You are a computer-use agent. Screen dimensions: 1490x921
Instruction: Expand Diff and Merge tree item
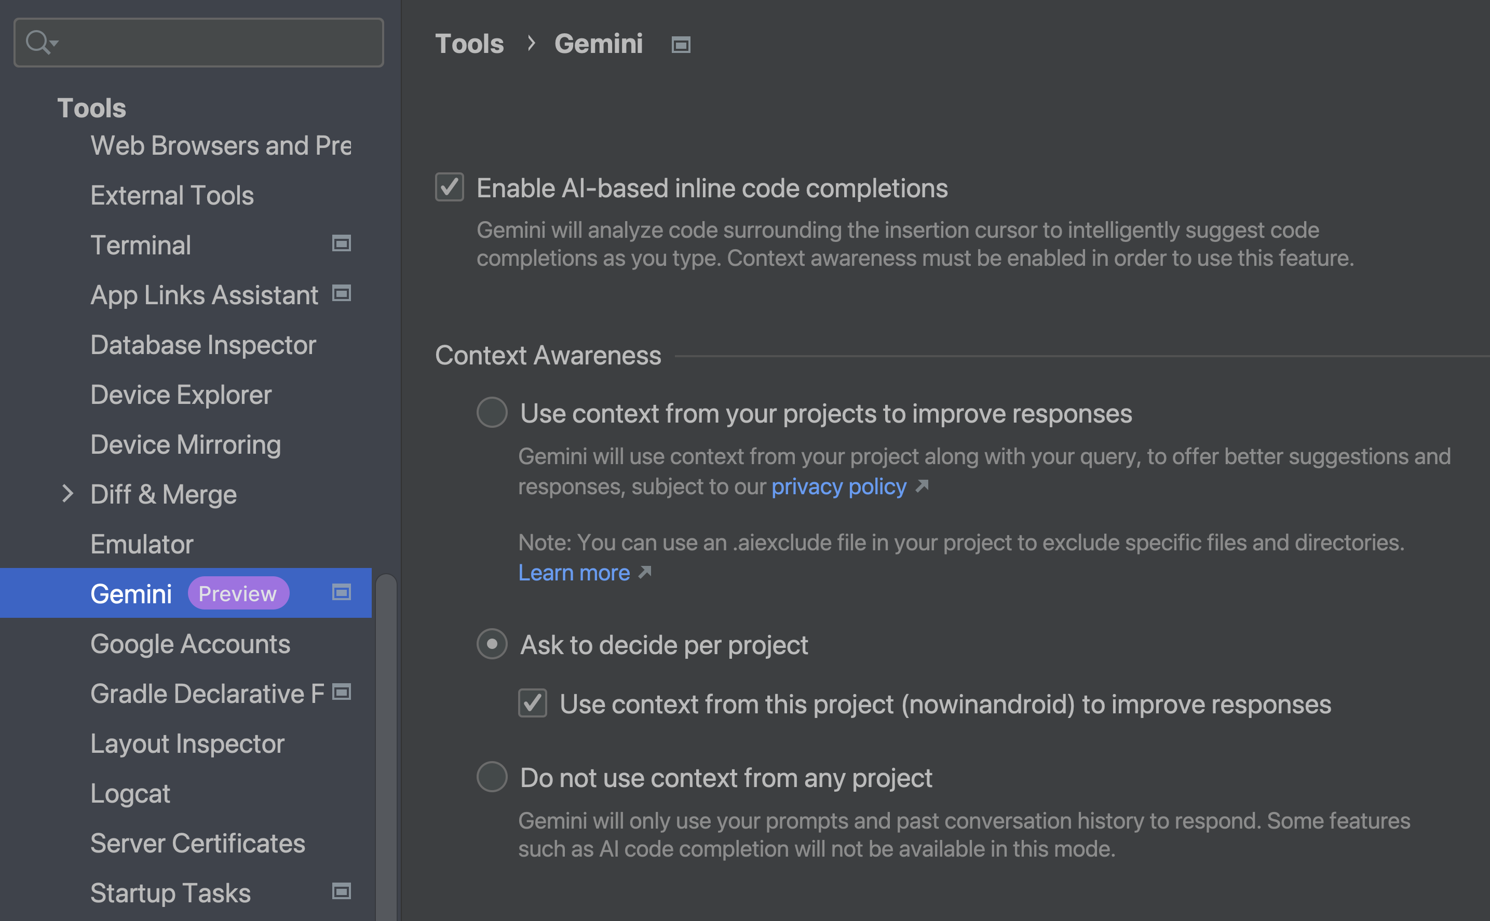click(66, 493)
